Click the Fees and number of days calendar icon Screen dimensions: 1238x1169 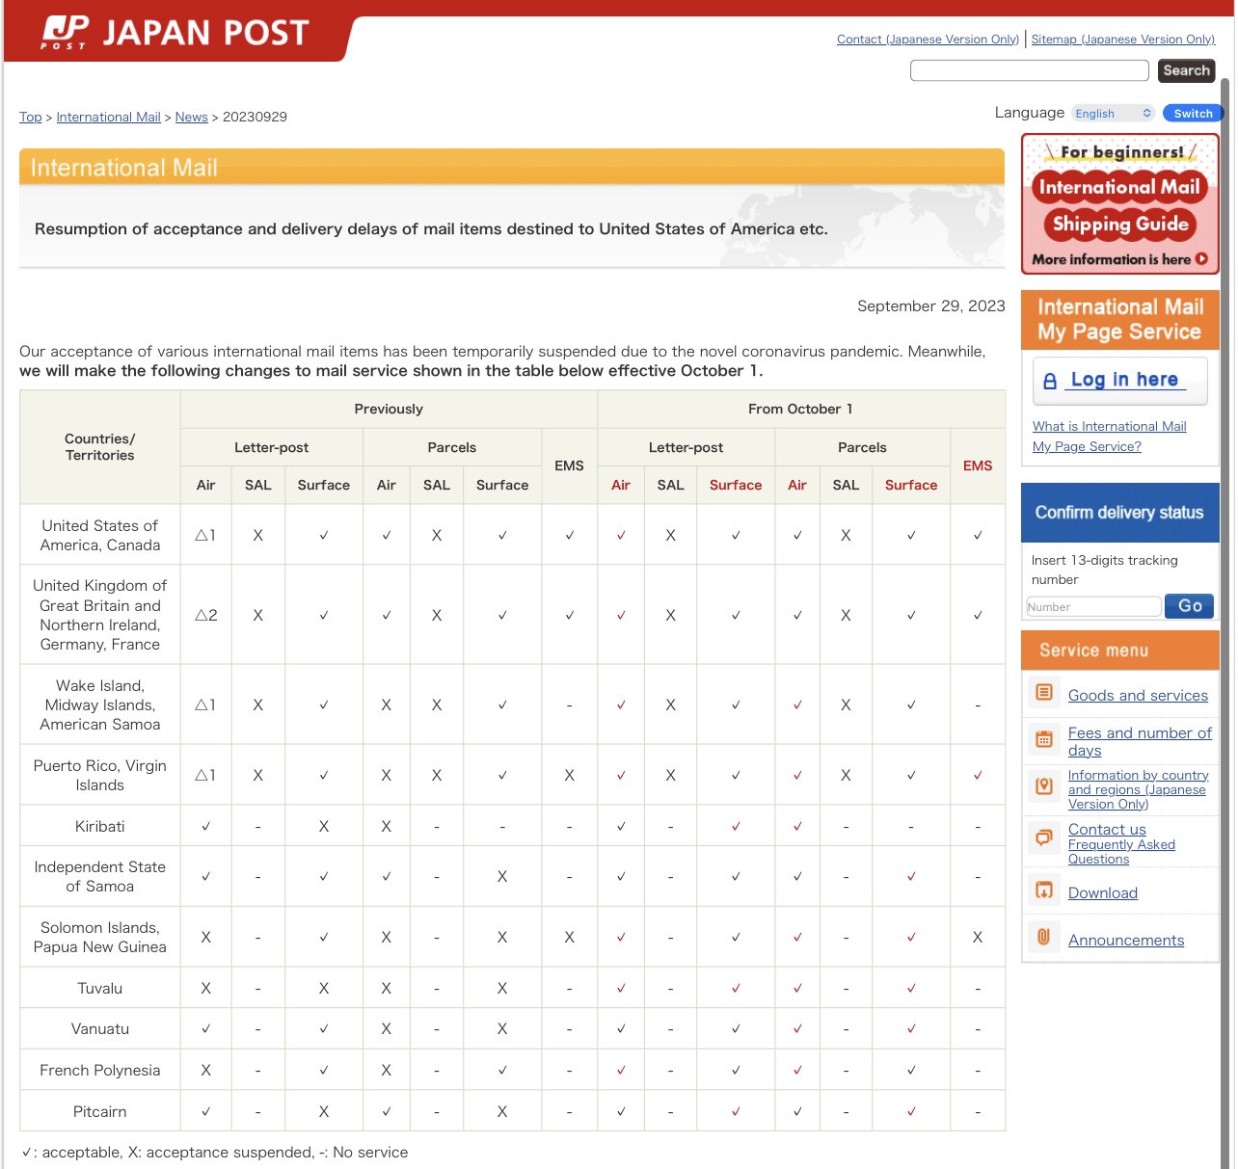click(1044, 739)
